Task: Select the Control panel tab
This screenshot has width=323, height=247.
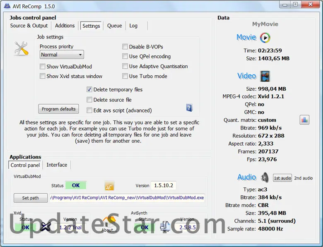Action: point(25,165)
